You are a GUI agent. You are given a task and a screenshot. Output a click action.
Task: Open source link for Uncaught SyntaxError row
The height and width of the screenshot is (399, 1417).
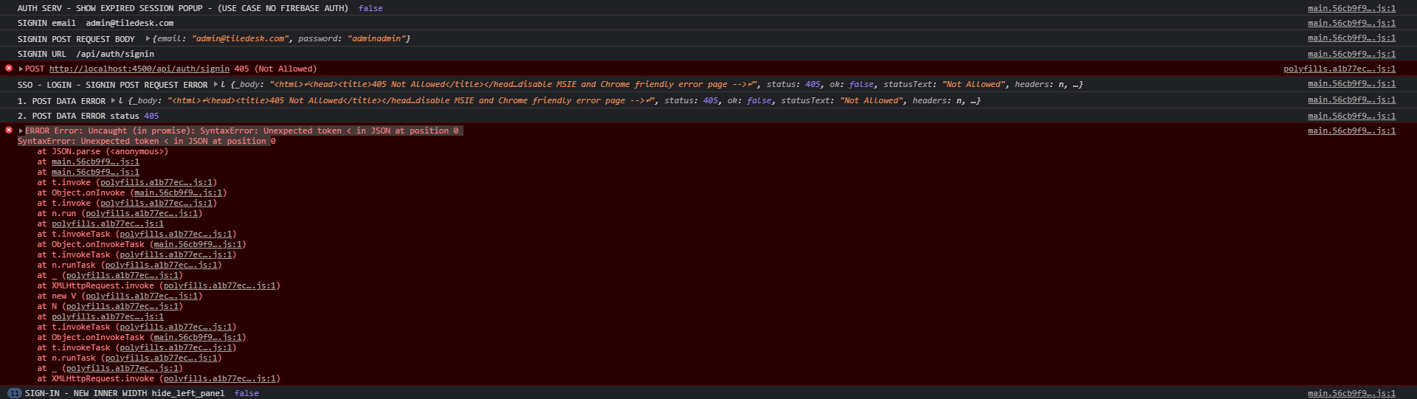pos(1351,131)
